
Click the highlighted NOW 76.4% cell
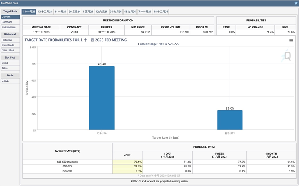coord(127,162)
